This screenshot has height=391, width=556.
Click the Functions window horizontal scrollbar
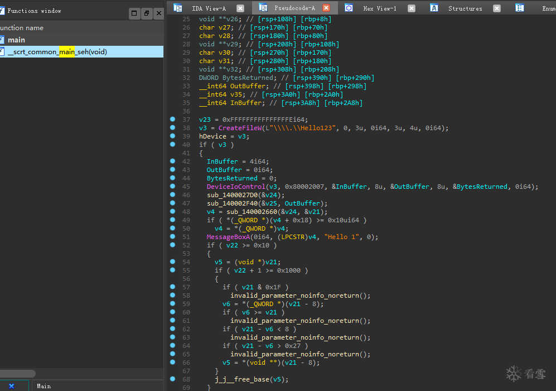pyautogui.click(x=17, y=373)
